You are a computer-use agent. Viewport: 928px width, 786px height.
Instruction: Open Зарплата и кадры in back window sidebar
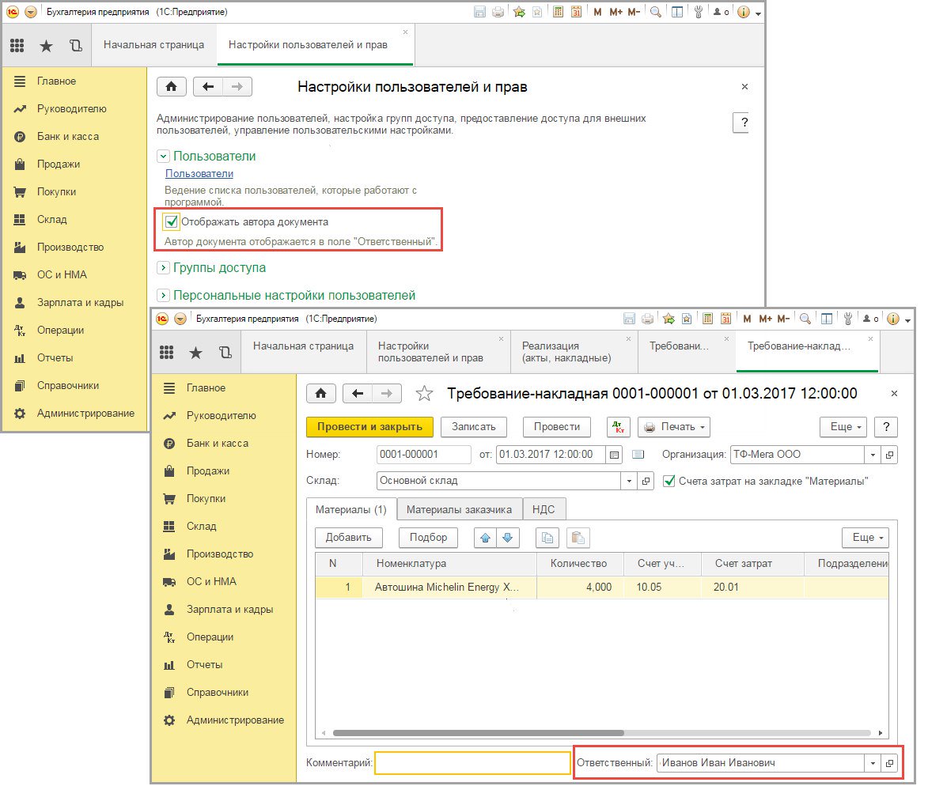81,302
